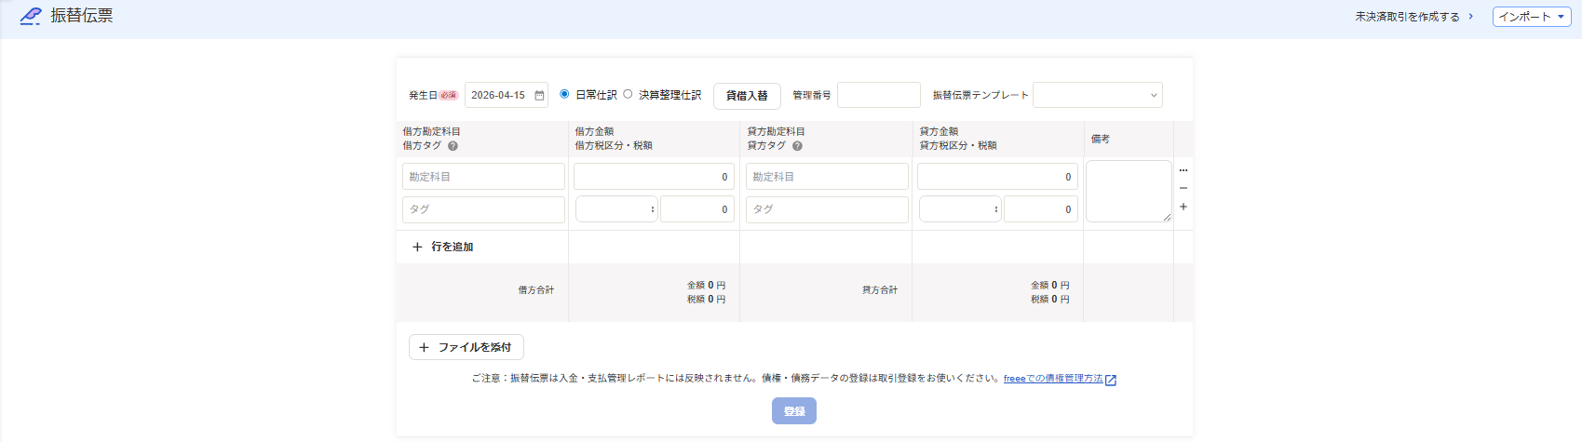This screenshot has width=1582, height=442.
Task: Open 未決済取引を作成する link
Action: point(1414,17)
